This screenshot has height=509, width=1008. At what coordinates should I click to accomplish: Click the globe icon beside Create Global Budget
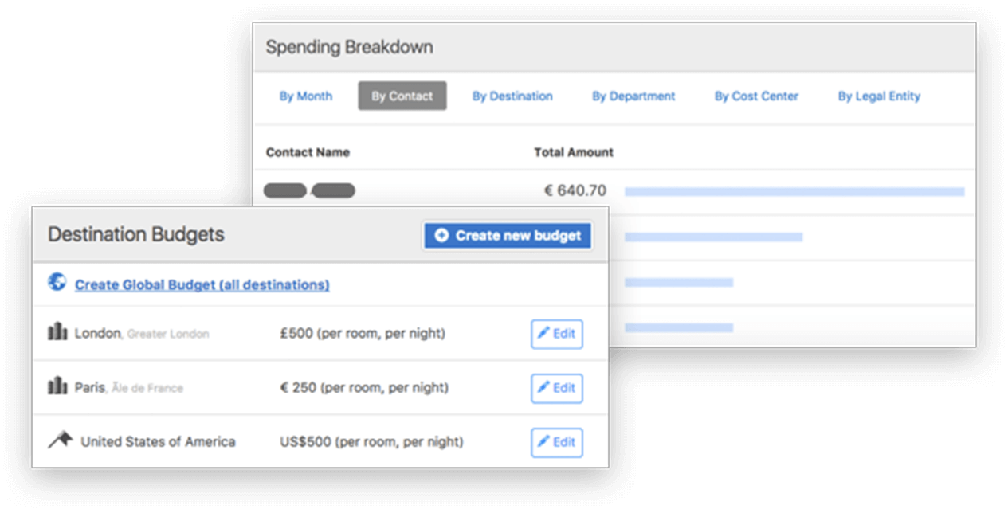tap(57, 282)
